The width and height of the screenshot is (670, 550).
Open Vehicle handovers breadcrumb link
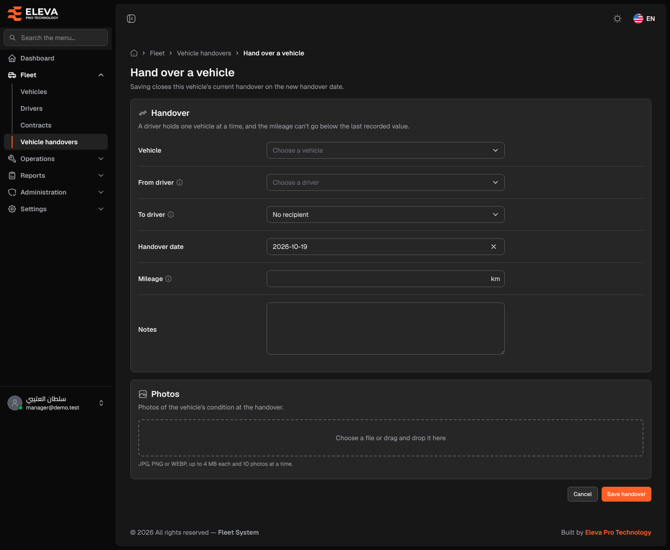click(x=204, y=53)
